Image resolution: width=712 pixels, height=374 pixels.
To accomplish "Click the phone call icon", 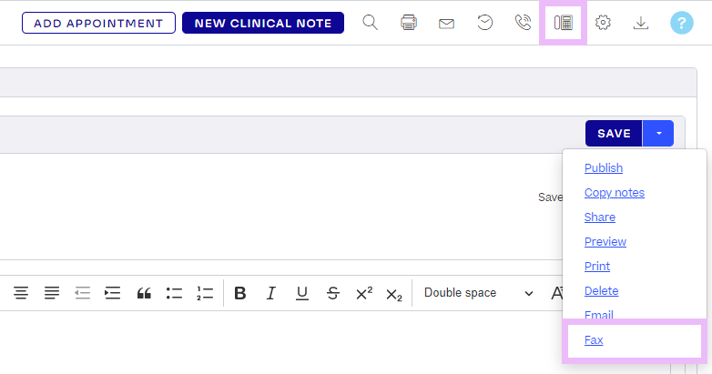I will point(524,23).
